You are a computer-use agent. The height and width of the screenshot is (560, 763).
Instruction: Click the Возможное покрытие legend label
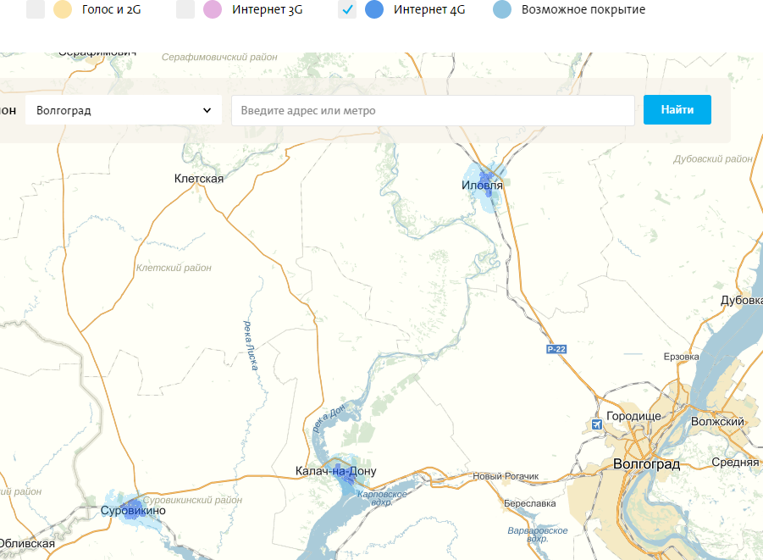[x=583, y=10]
